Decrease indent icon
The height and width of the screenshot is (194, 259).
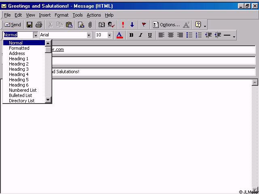click(208, 35)
